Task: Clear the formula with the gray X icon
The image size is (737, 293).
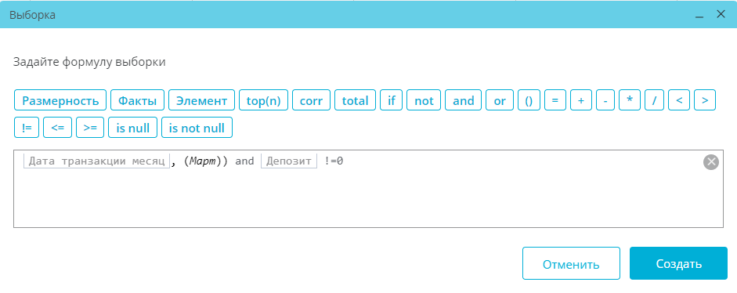Action: pyautogui.click(x=710, y=162)
